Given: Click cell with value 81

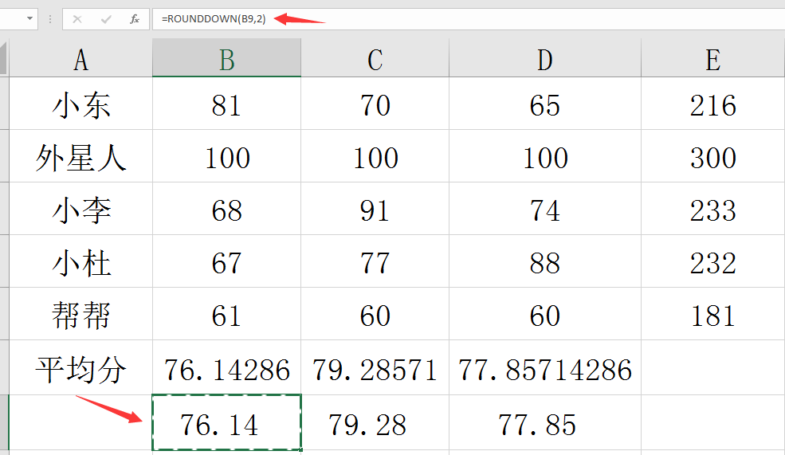Looking at the screenshot, I should 227,104.
